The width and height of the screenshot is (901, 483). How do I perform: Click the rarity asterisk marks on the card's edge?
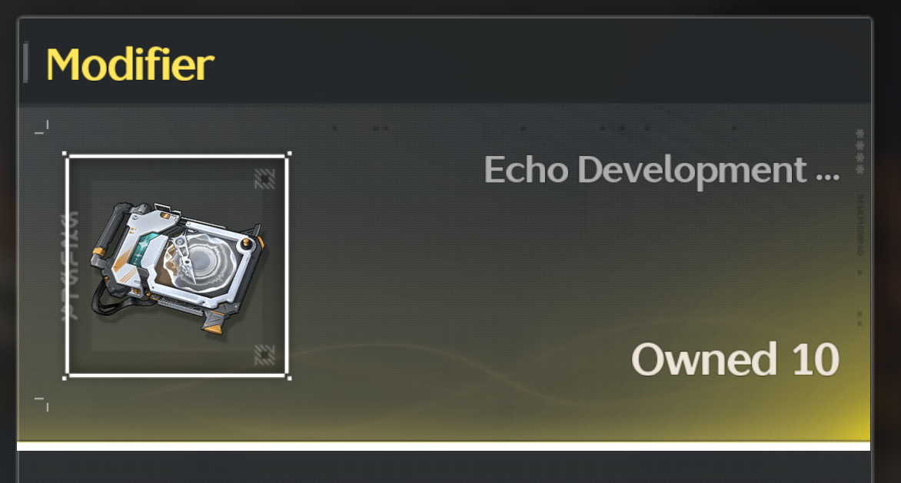(860, 151)
